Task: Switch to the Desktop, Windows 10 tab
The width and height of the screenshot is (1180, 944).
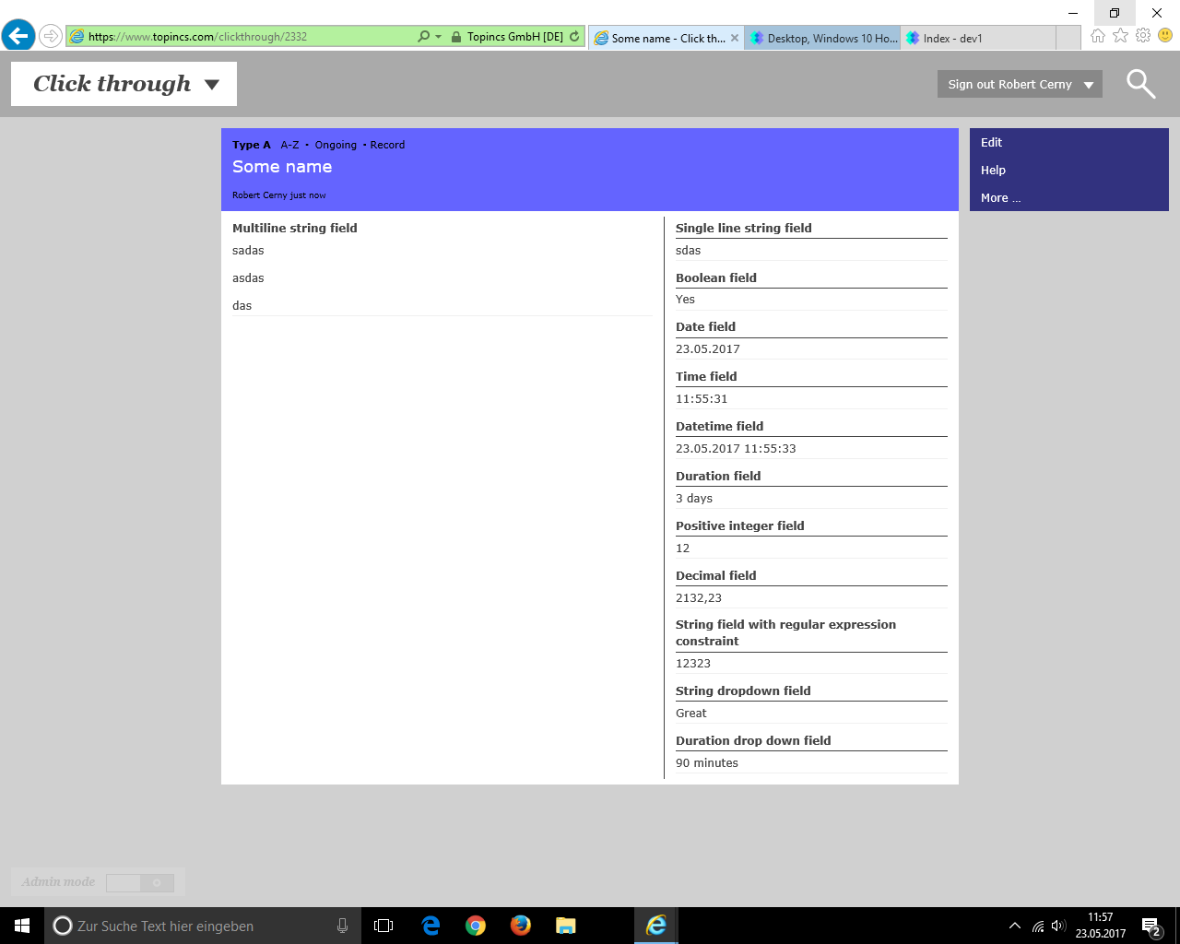Action: pyautogui.click(x=823, y=39)
